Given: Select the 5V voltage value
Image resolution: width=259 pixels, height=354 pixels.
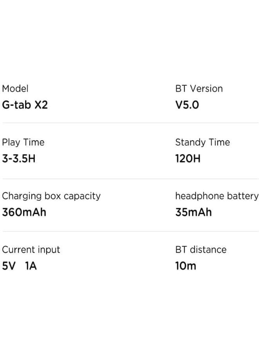Looking at the screenshot, I should 9,266.
